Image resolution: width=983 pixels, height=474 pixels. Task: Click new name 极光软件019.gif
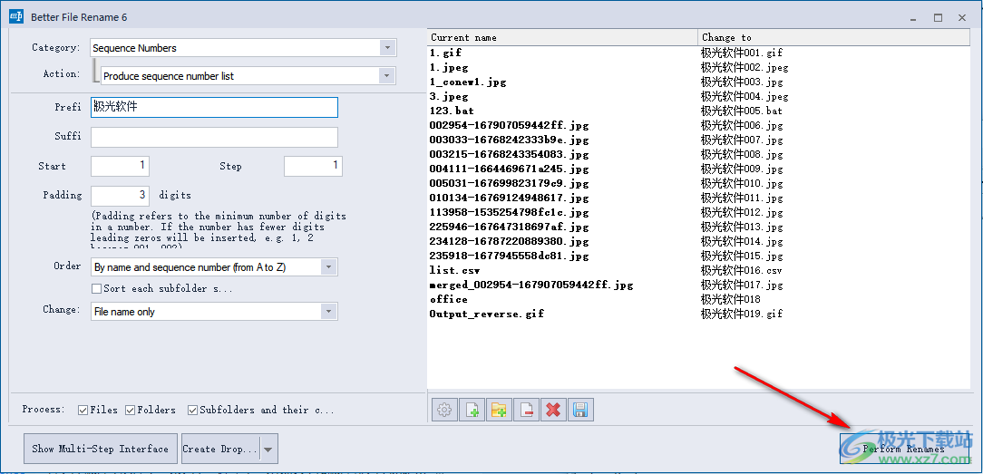[742, 314]
